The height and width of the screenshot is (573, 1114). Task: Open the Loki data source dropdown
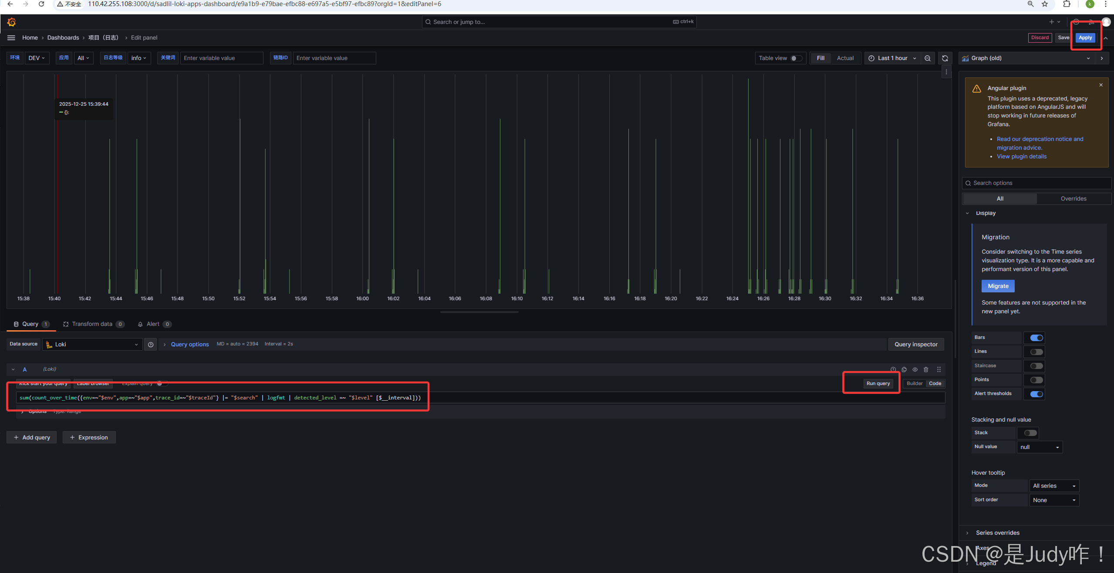pyautogui.click(x=92, y=345)
